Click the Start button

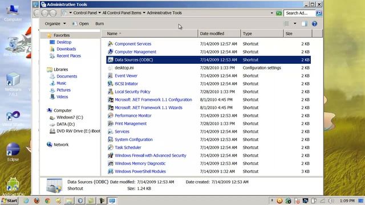click(x=9, y=200)
